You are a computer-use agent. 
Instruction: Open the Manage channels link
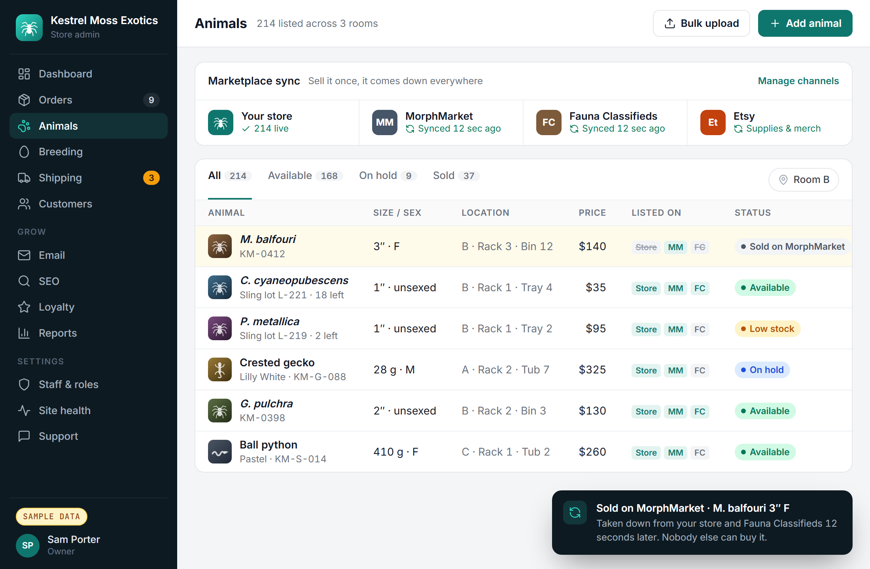[x=798, y=81]
